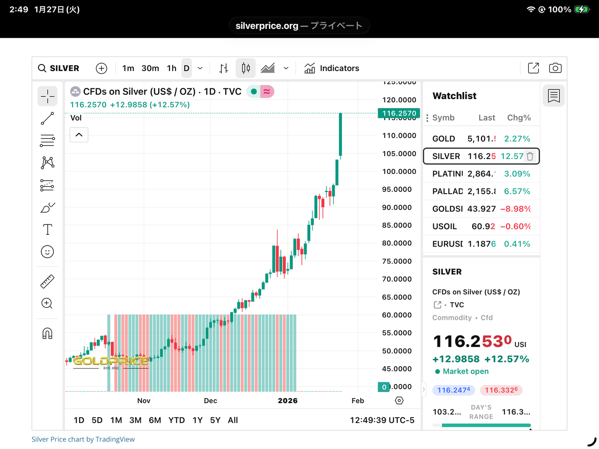Open the Fibonacci retracement tool

pyautogui.click(x=47, y=140)
